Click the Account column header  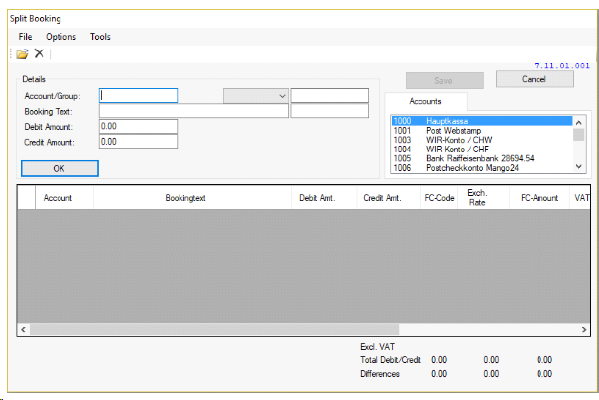tap(64, 197)
